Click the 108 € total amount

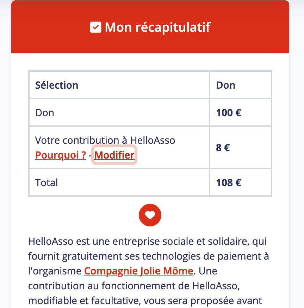(x=228, y=183)
